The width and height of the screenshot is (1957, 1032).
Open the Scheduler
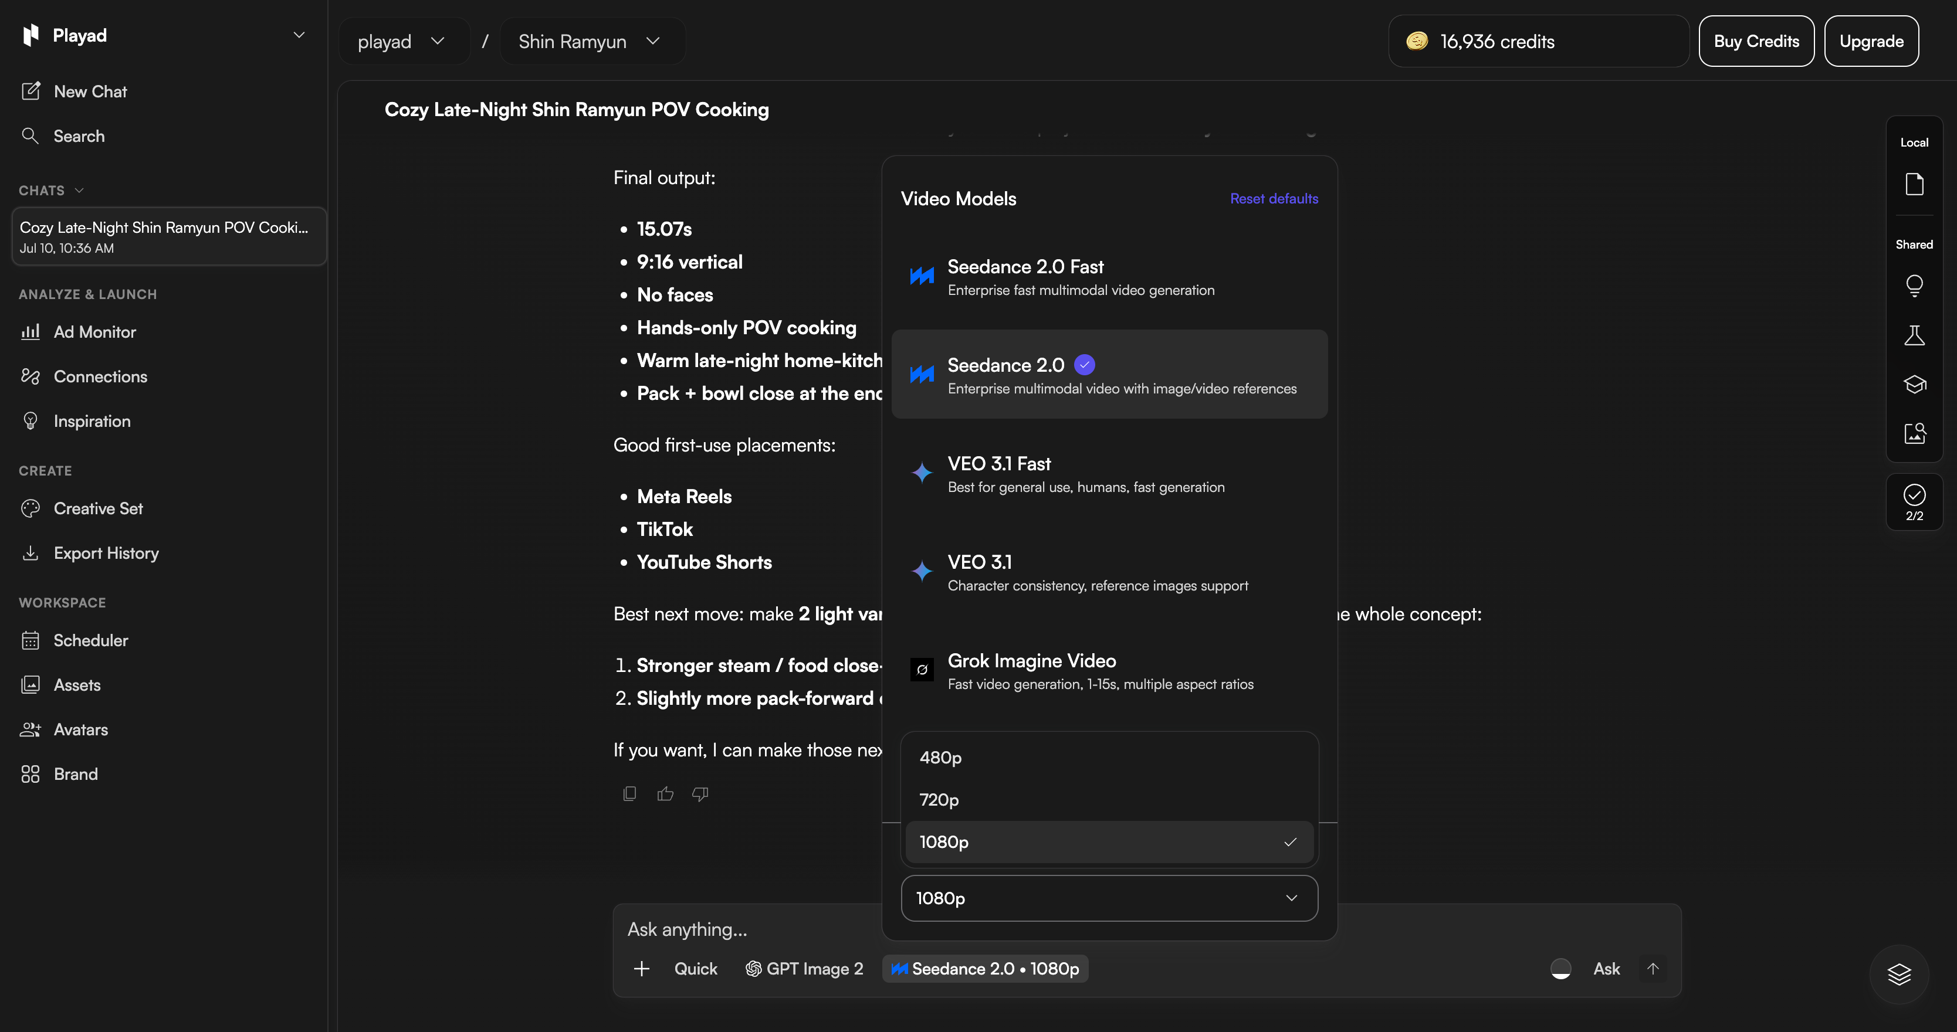tap(75, 640)
